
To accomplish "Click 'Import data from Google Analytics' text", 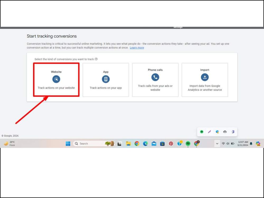I will (205, 88).
